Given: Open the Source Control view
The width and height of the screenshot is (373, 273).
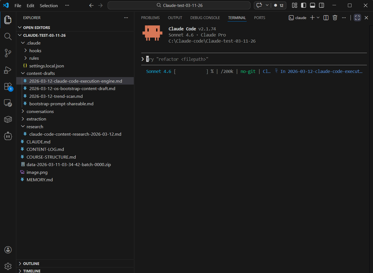Looking at the screenshot, I should [x=8, y=53].
